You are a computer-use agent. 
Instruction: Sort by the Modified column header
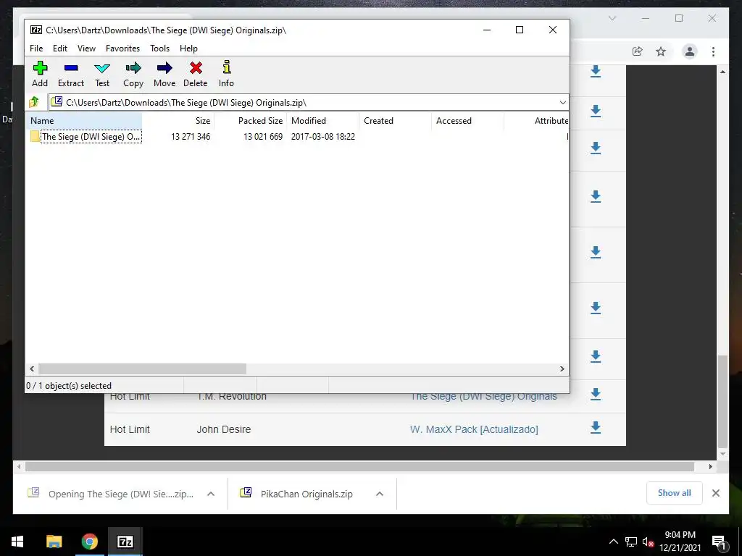(323, 121)
